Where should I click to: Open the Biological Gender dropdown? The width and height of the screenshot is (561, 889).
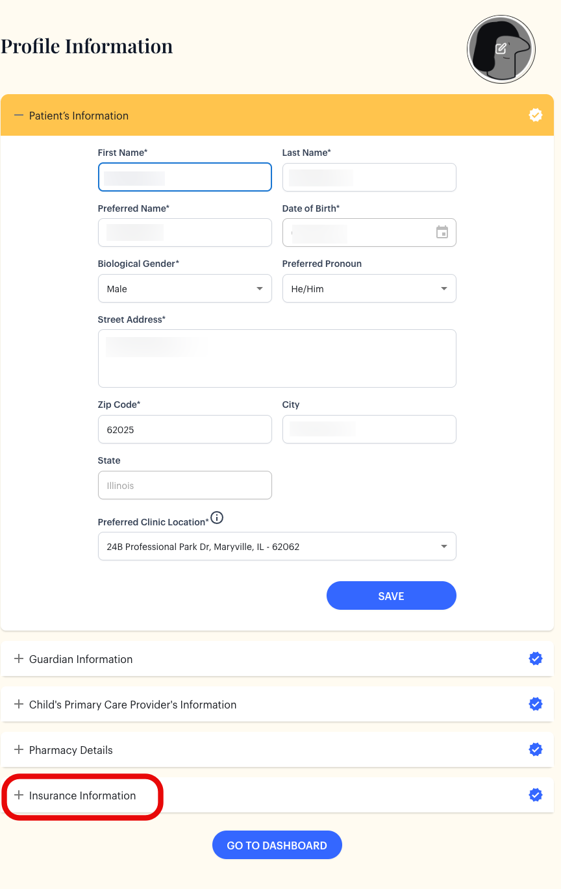point(185,289)
